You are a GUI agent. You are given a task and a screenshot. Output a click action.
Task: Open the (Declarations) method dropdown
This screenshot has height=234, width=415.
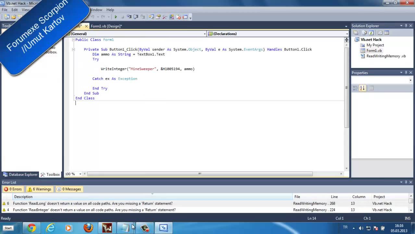click(347, 34)
